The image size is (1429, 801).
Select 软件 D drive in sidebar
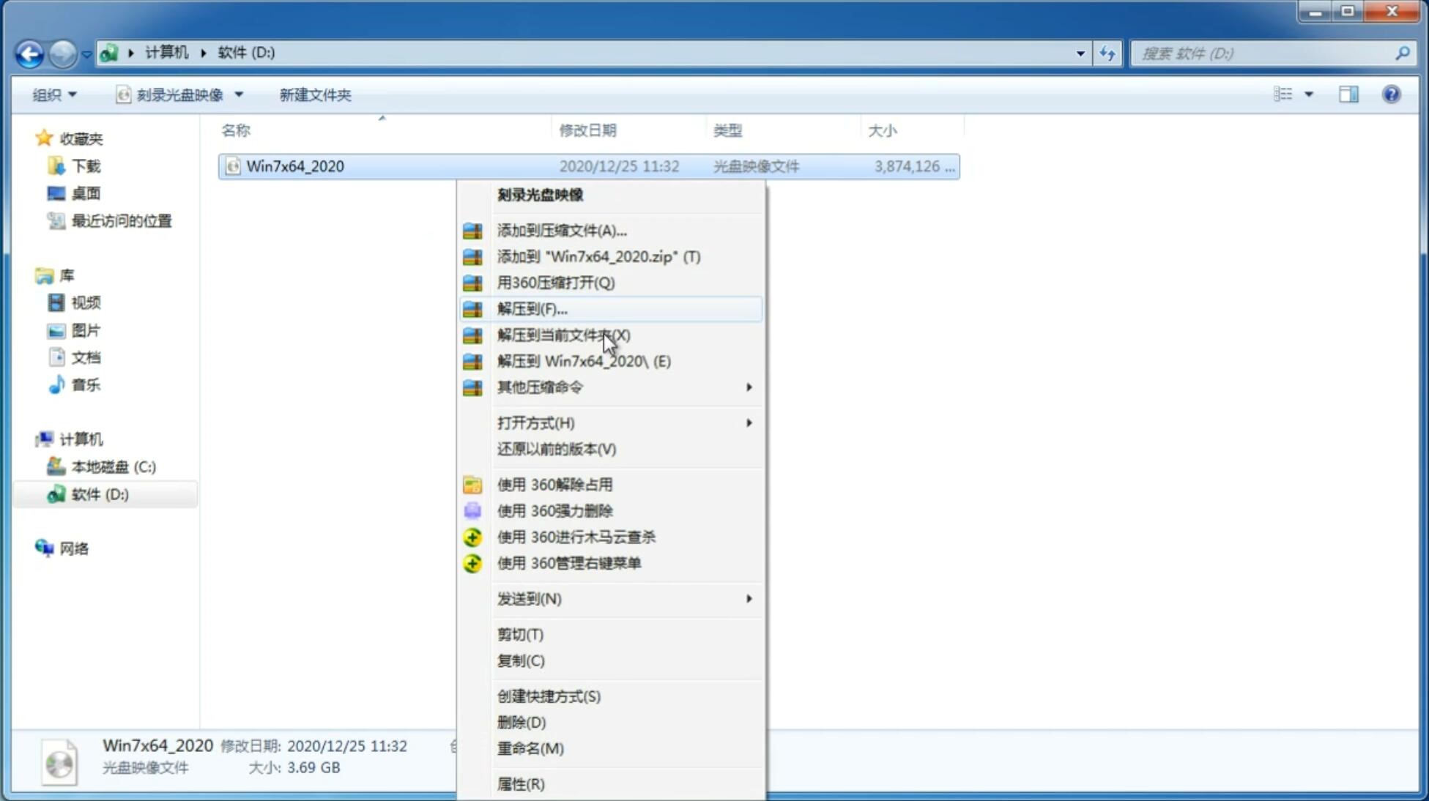pos(97,493)
